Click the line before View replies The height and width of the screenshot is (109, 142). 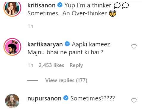click(x=33, y=81)
